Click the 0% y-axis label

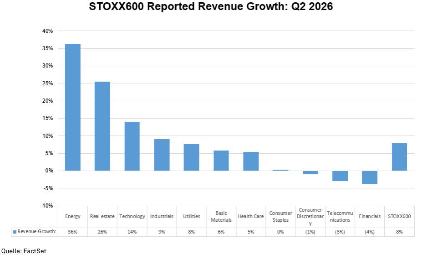[49, 171]
